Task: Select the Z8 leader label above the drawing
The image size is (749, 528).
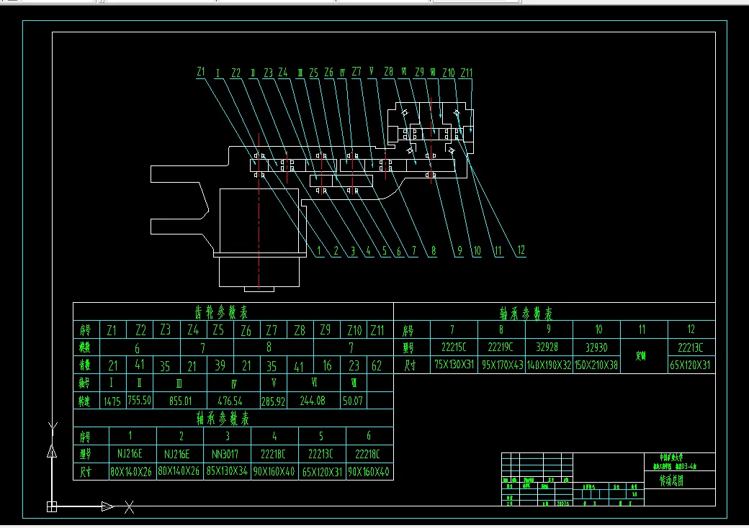Action: tap(388, 71)
